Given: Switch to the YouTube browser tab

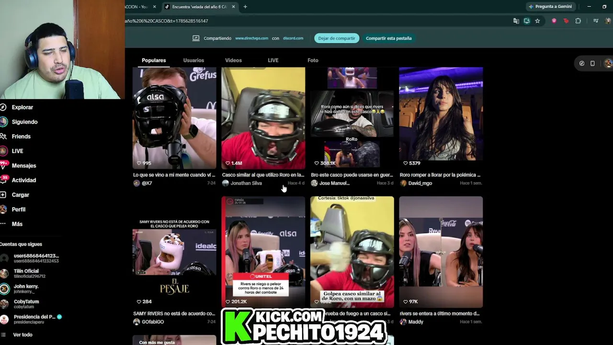Looking at the screenshot, I should [141, 7].
